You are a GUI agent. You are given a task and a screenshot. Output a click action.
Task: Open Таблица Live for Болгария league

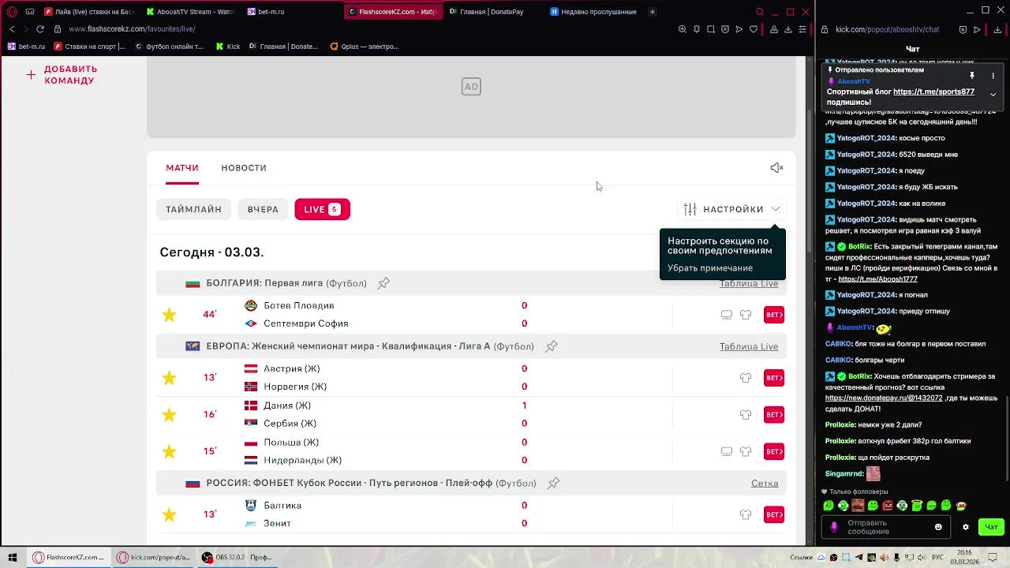pos(749,283)
